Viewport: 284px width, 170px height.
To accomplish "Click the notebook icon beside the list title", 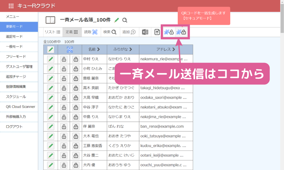I will coord(50,20).
